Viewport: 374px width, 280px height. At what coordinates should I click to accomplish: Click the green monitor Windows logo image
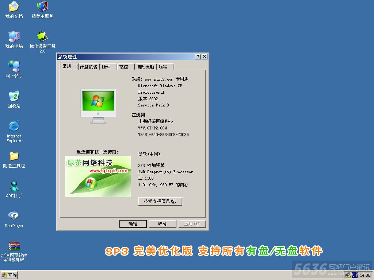tap(98, 106)
